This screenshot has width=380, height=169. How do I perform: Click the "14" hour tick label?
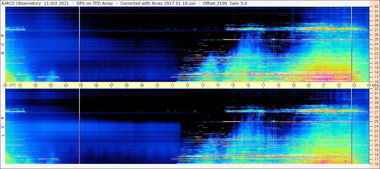pyautogui.click(x=218, y=85)
